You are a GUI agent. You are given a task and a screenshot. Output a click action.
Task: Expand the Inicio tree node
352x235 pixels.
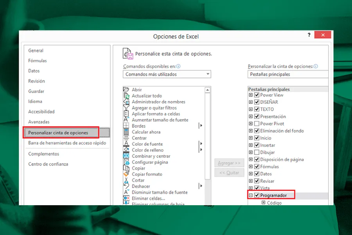click(x=251, y=138)
